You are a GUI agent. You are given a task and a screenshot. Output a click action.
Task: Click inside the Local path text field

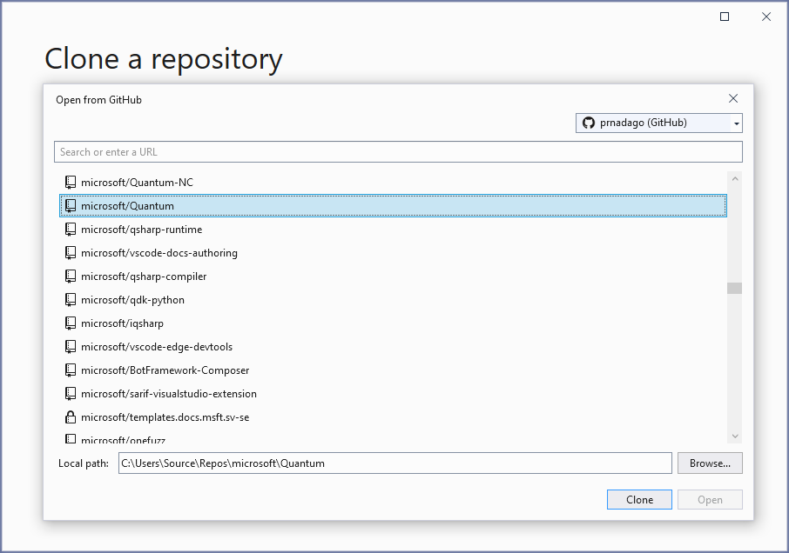(x=394, y=463)
